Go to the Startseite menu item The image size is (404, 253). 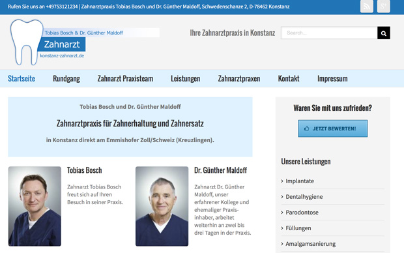coord(22,78)
